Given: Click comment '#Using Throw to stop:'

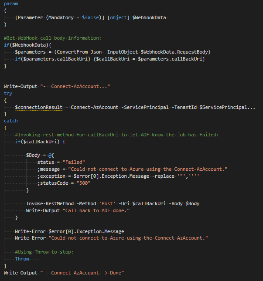Looking at the screenshot, I should click(x=44, y=252).
